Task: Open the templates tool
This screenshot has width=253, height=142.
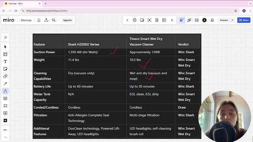Action: click(x=5, y=54)
